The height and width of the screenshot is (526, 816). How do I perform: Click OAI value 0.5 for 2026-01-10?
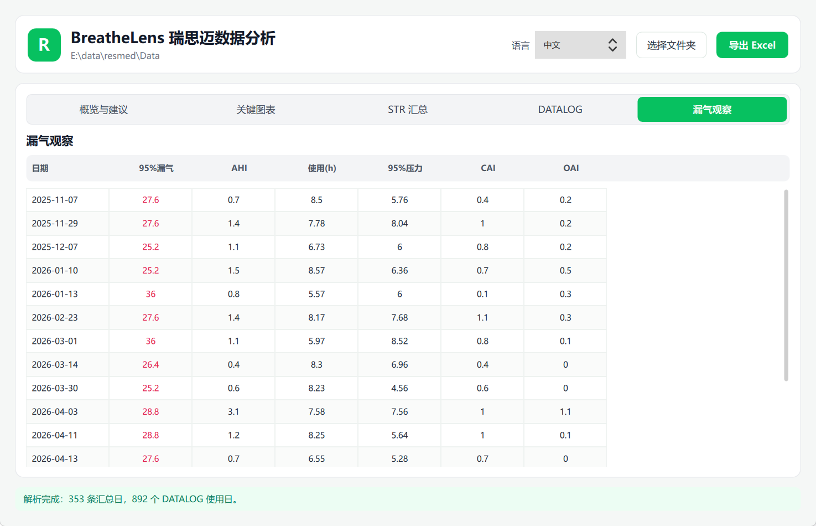[x=565, y=271]
